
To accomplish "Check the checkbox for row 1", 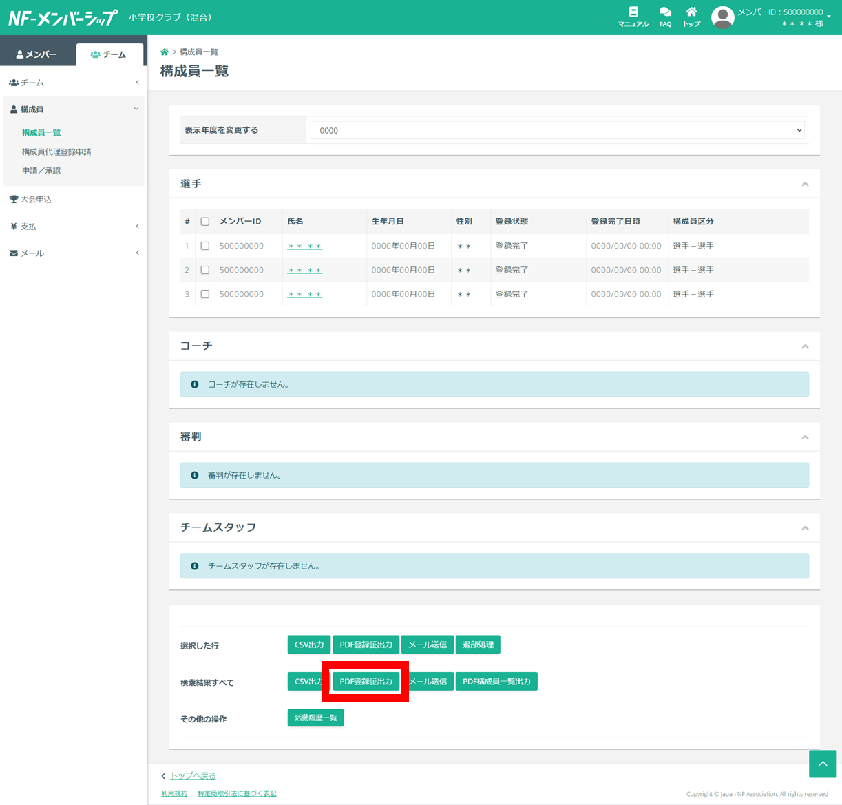I will coord(205,246).
